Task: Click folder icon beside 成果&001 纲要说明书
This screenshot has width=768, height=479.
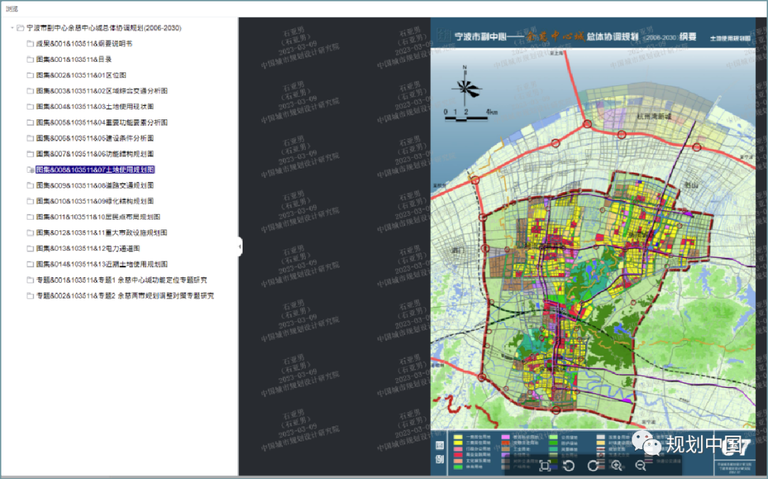Action: pos(31,43)
